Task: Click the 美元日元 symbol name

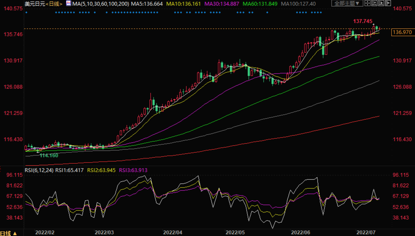Action: (x=35, y=4)
